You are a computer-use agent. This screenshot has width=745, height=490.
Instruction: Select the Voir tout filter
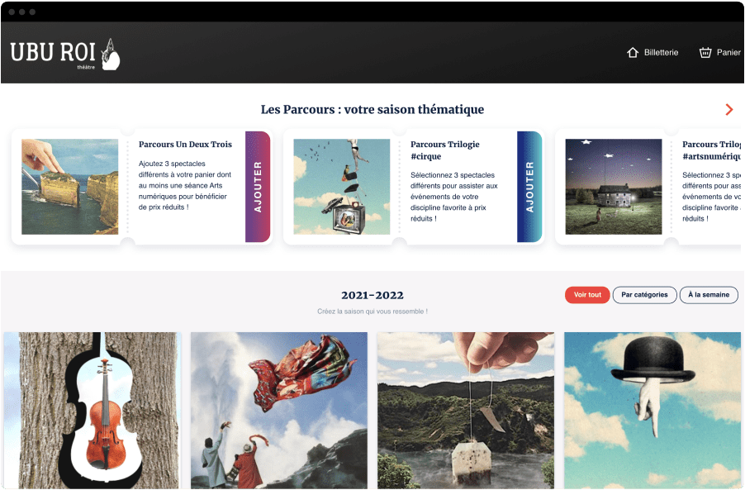[x=587, y=295]
